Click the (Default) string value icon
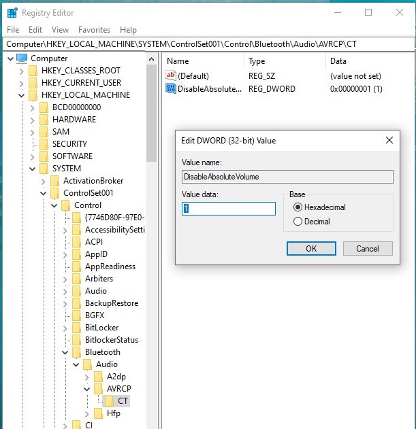416x429 pixels. (x=171, y=75)
